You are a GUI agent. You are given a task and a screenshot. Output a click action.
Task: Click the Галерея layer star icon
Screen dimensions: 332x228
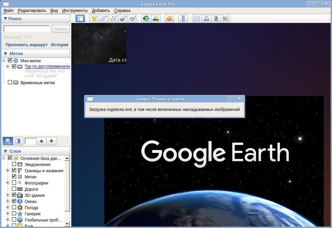coord(20,214)
